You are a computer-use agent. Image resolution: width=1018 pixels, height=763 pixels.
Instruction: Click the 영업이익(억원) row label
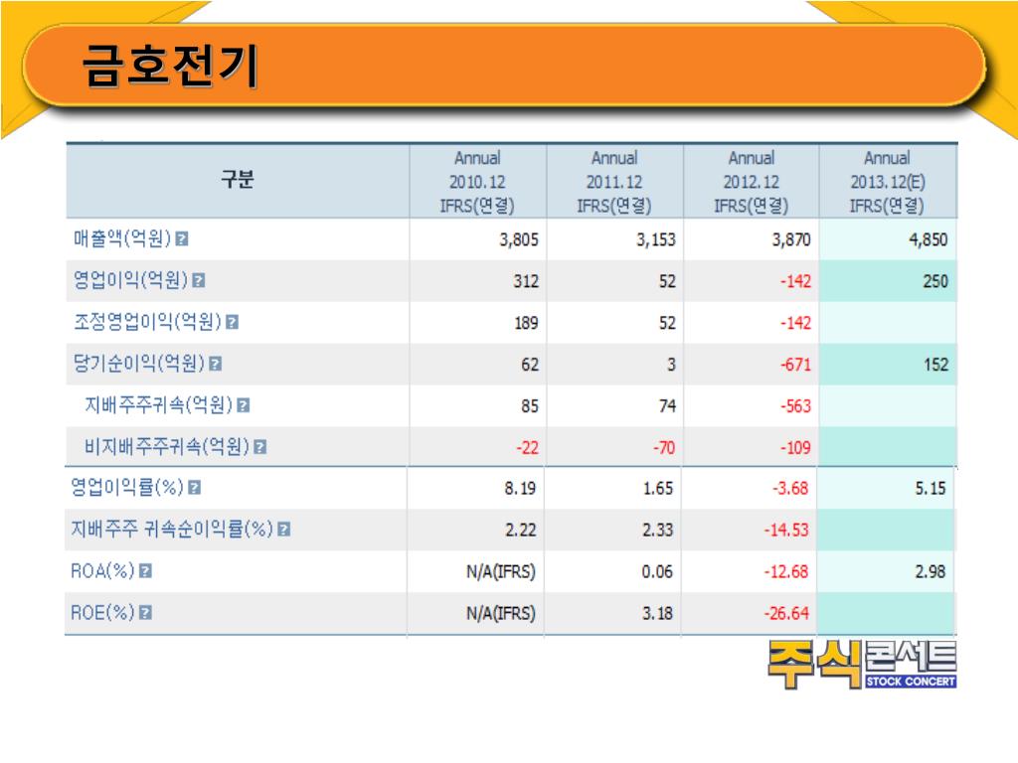[130, 279]
